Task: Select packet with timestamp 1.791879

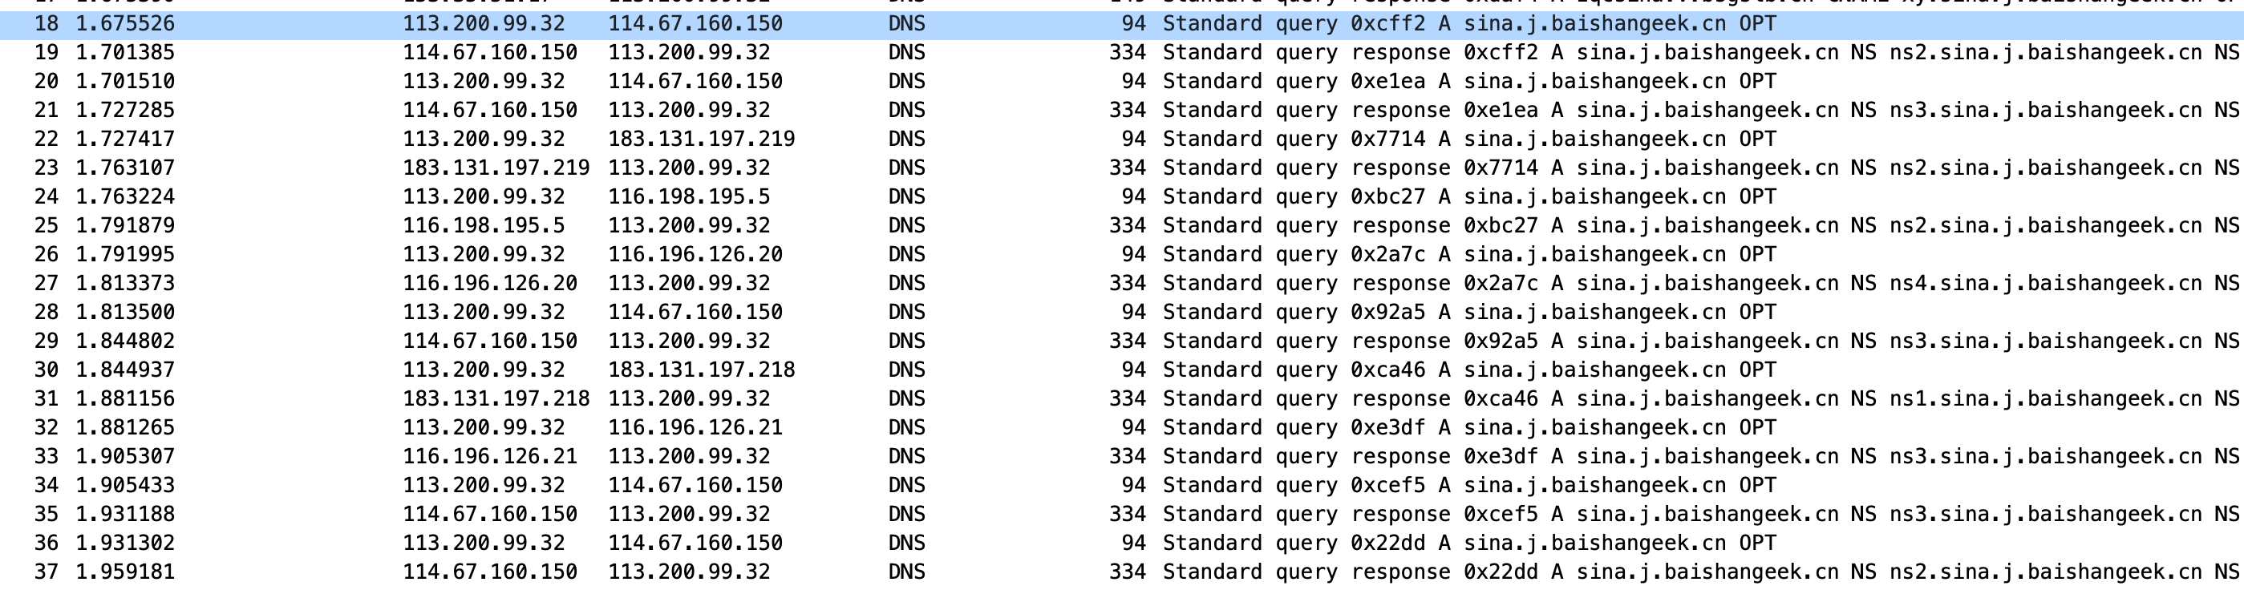Action: (1122, 225)
